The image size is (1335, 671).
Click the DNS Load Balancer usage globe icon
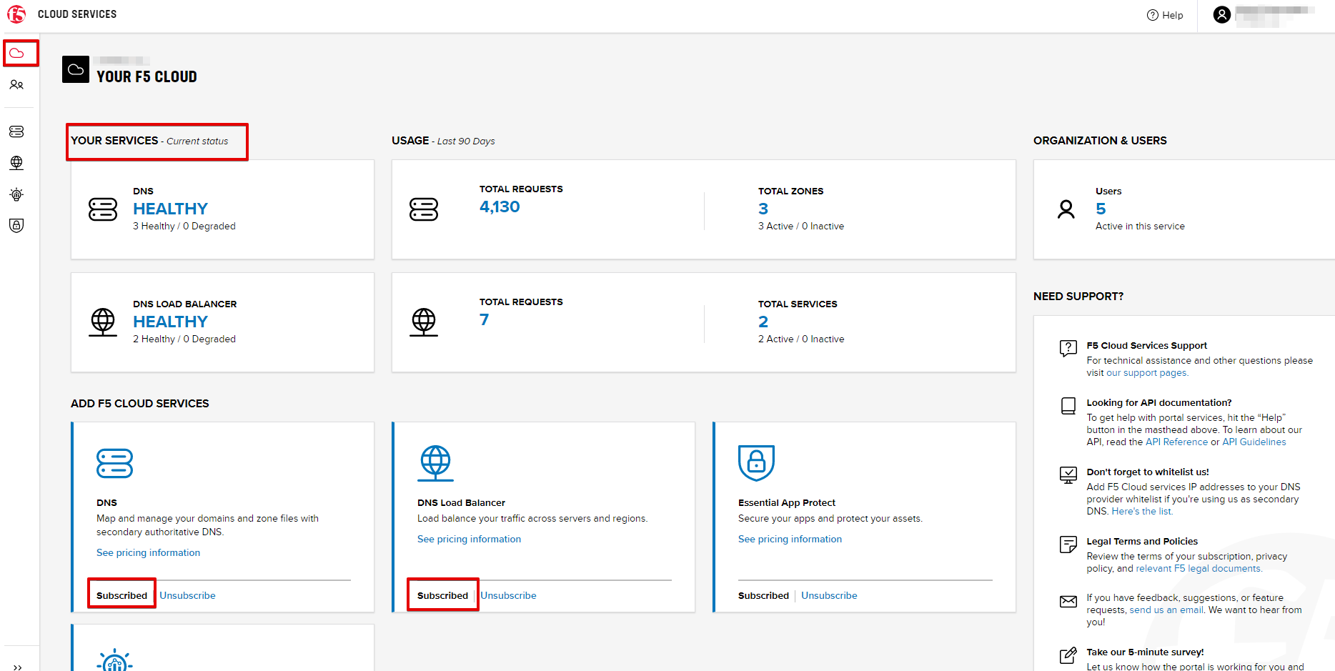pyautogui.click(x=424, y=322)
